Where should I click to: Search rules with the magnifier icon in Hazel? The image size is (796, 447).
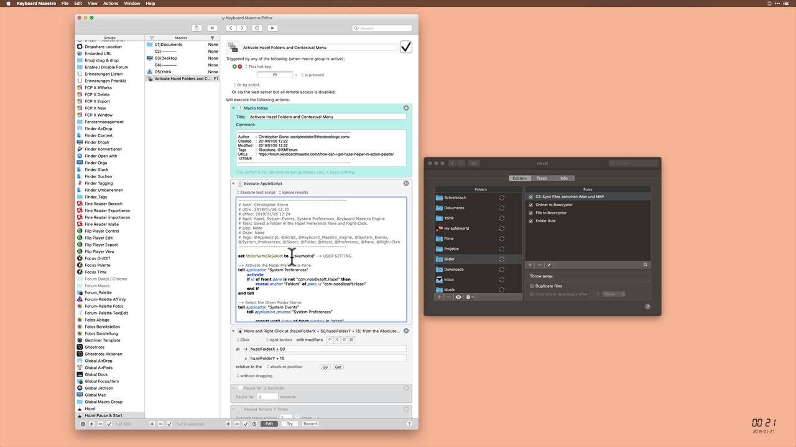(x=646, y=264)
